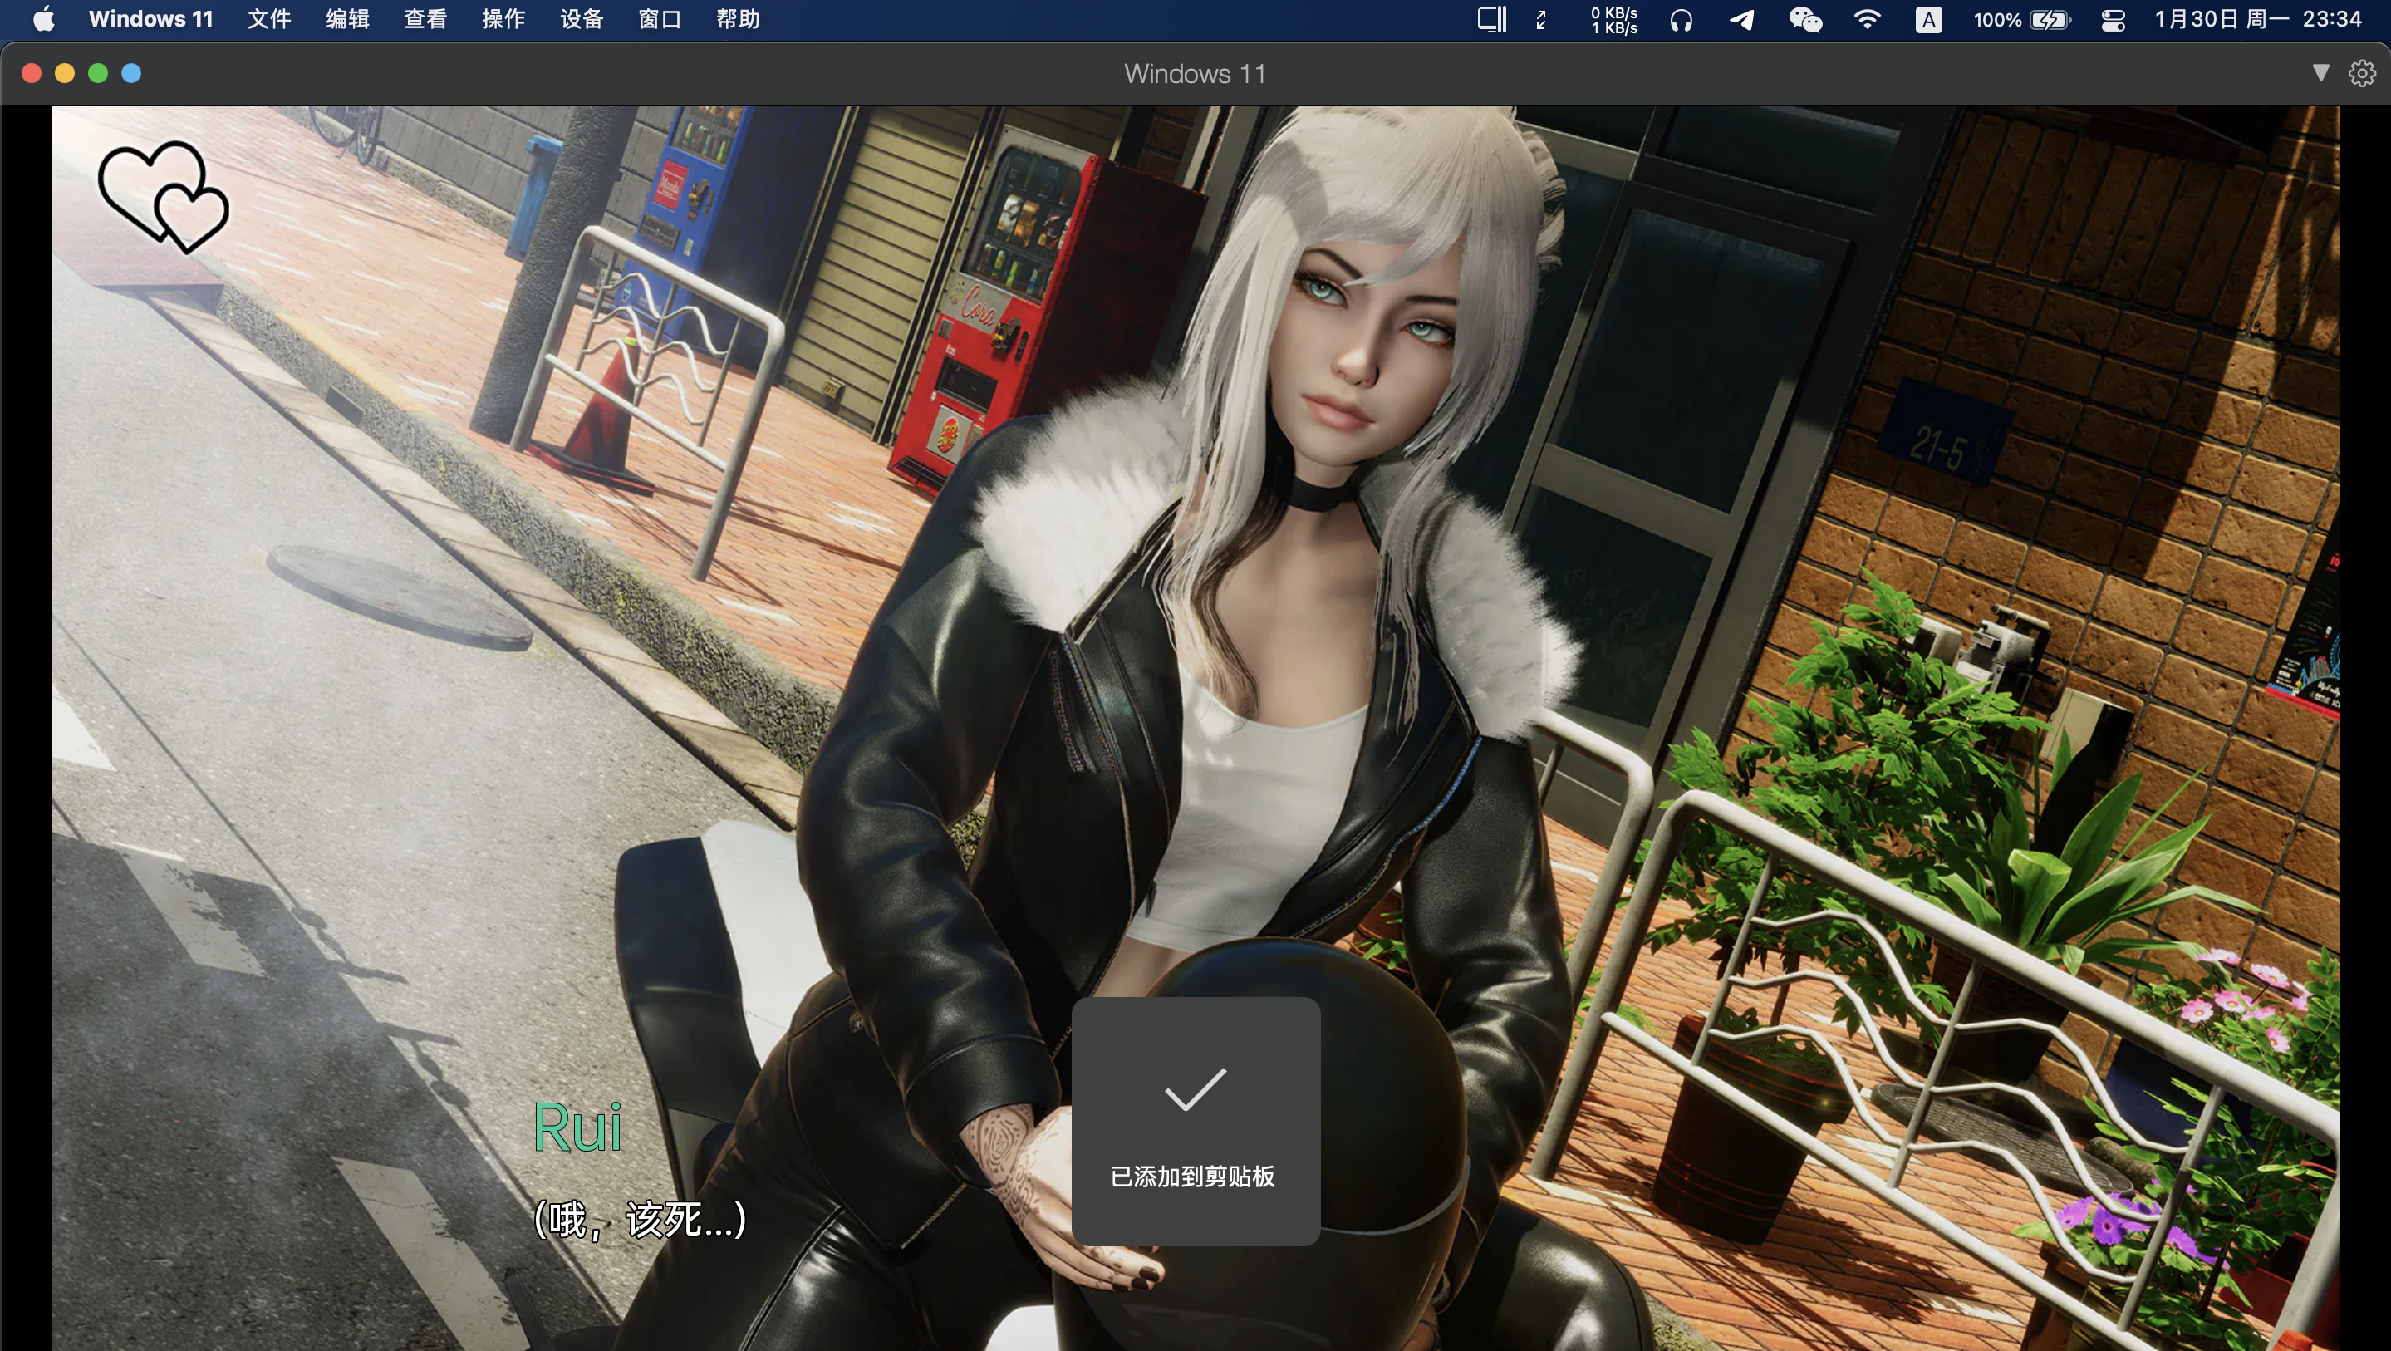The image size is (2391, 1351).
Task: Click the blue window mode button
Action: coord(132,73)
